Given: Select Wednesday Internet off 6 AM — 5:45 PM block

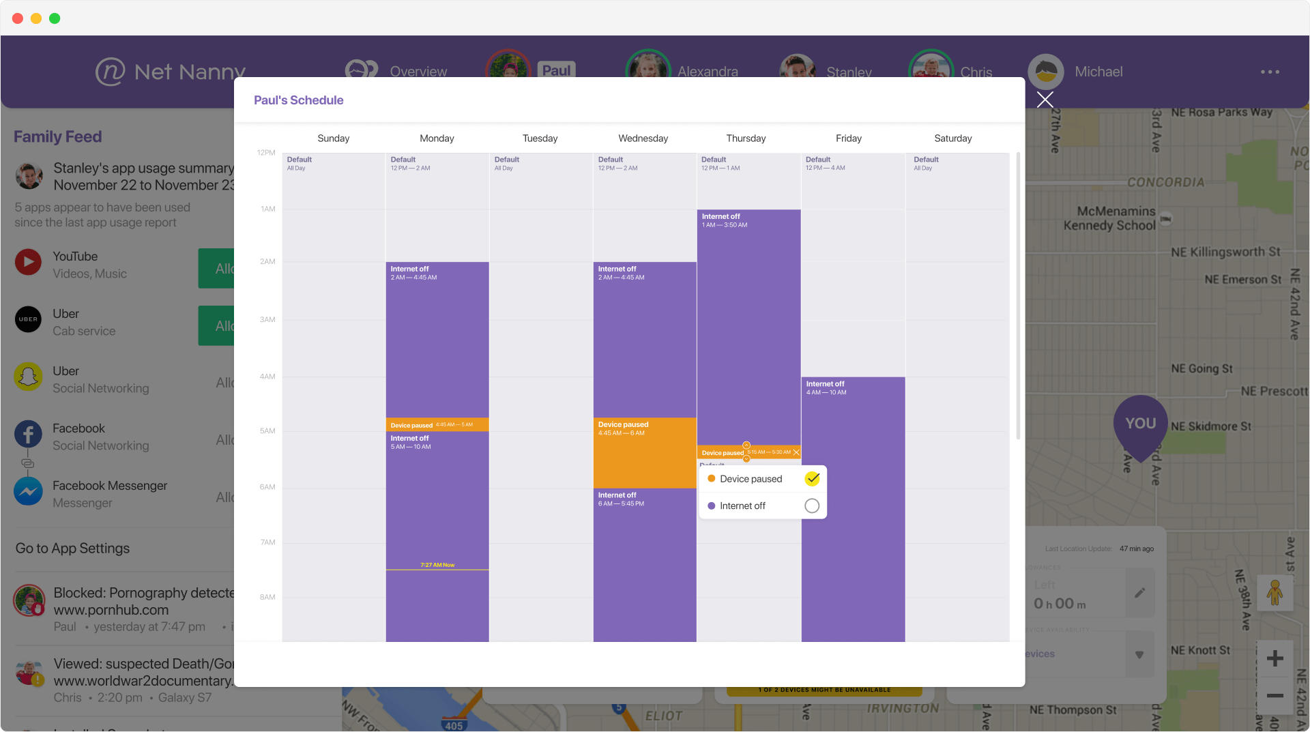Looking at the screenshot, I should click(645, 565).
